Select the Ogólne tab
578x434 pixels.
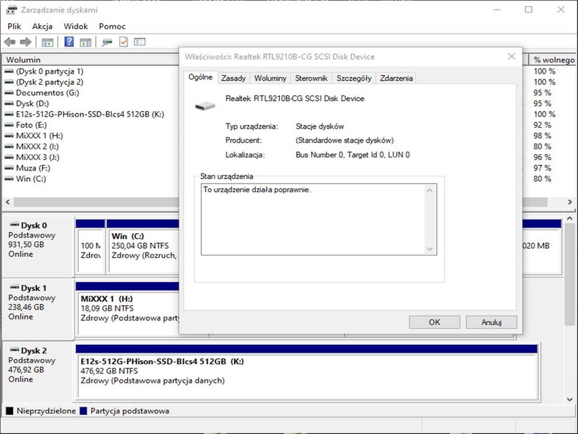coord(200,77)
